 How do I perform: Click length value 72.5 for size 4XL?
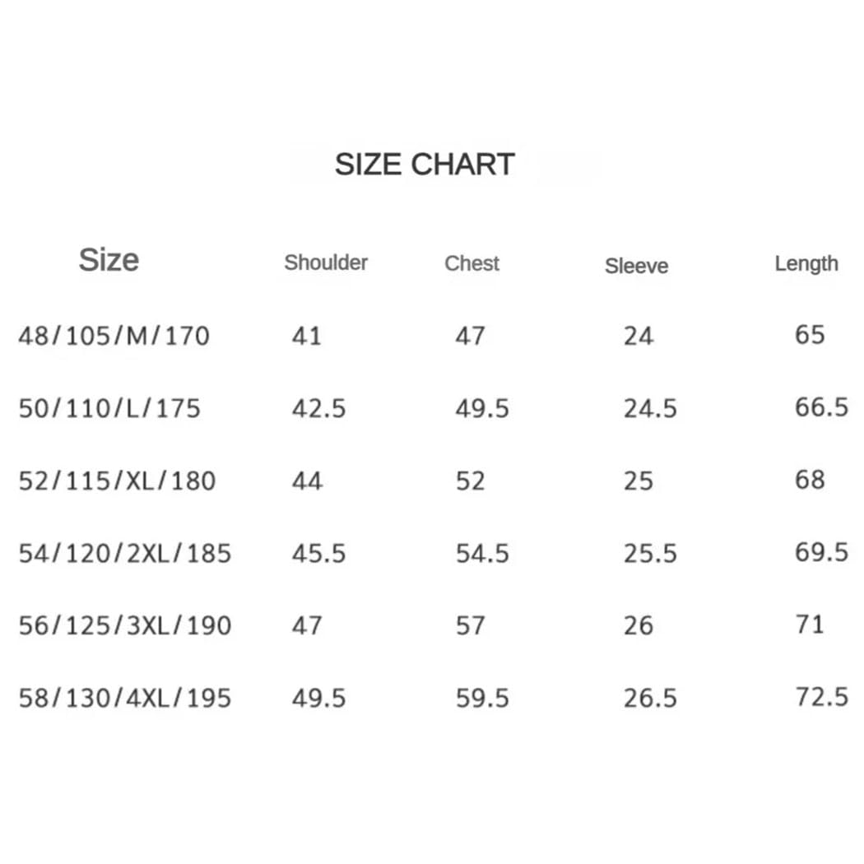tap(821, 696)
